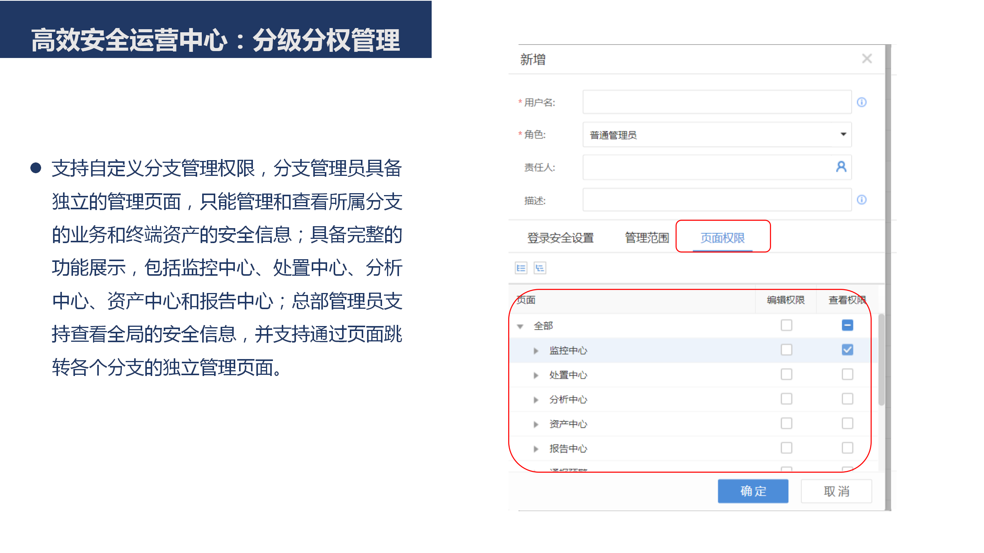Click the 编辑权限 column header
This screenshot has height=553, width=984.
(x=786, y=300)
